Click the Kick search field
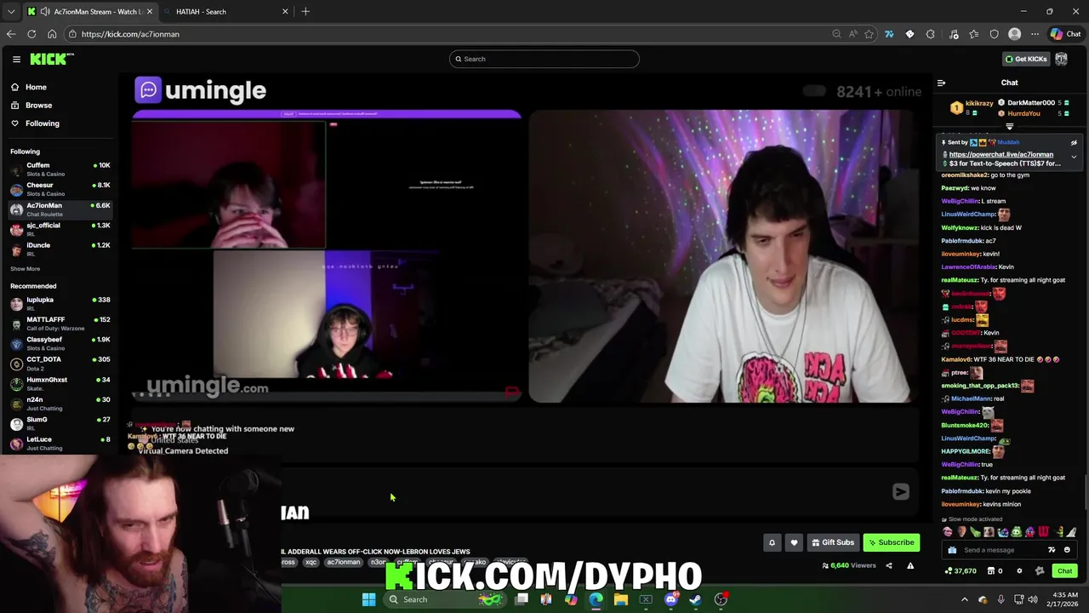This screenshot has width=1089, height=613. pos(544,59)
